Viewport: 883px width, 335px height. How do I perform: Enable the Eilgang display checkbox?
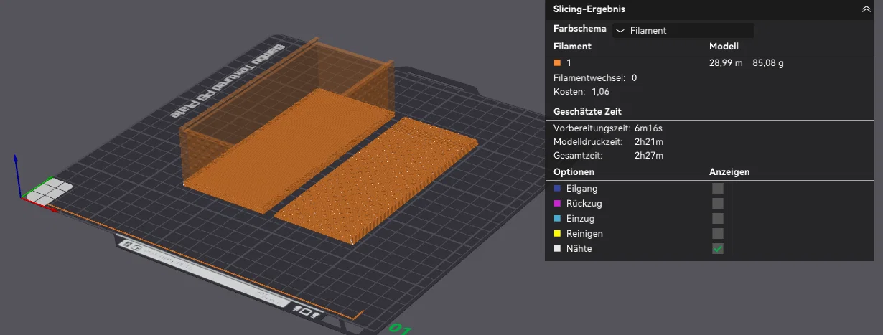point(718,189)
